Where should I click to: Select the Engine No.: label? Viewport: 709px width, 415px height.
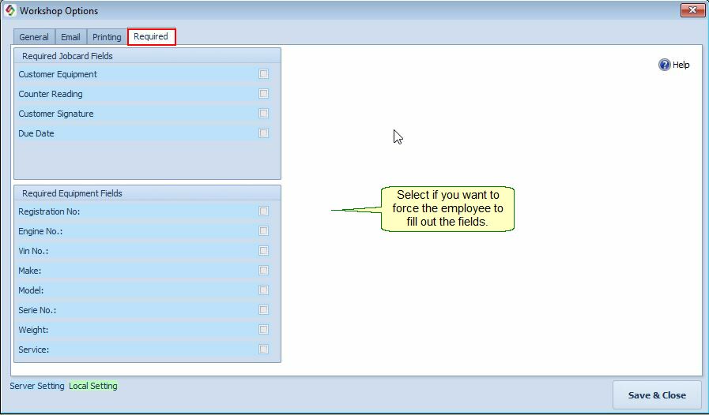(40, 231)
